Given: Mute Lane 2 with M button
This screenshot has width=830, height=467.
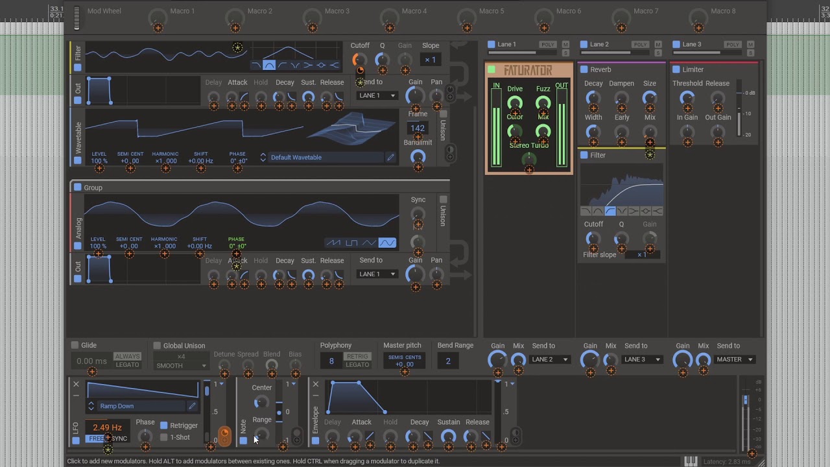Looking at the screenshot, I should [658, 45].
